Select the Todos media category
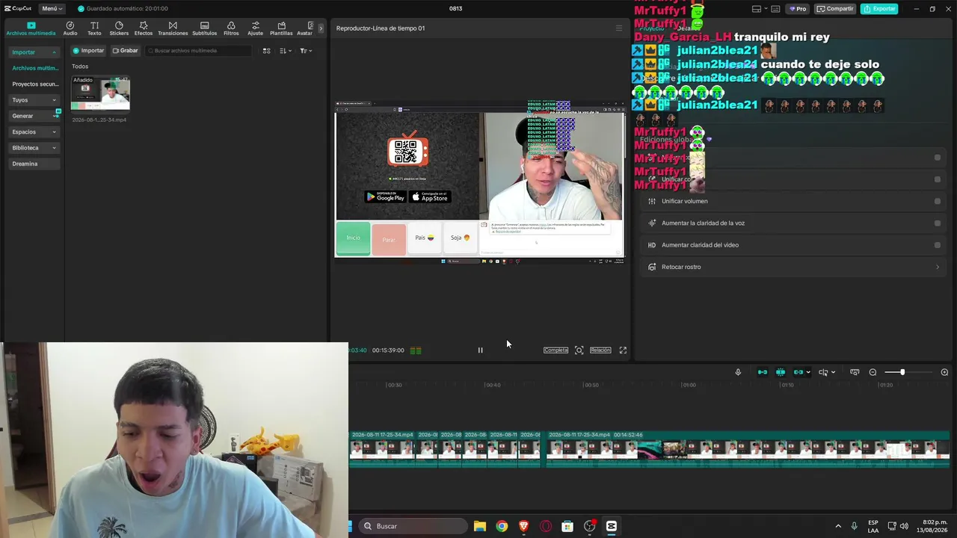This screenshot has height=538, width=957. click(80, 67)
